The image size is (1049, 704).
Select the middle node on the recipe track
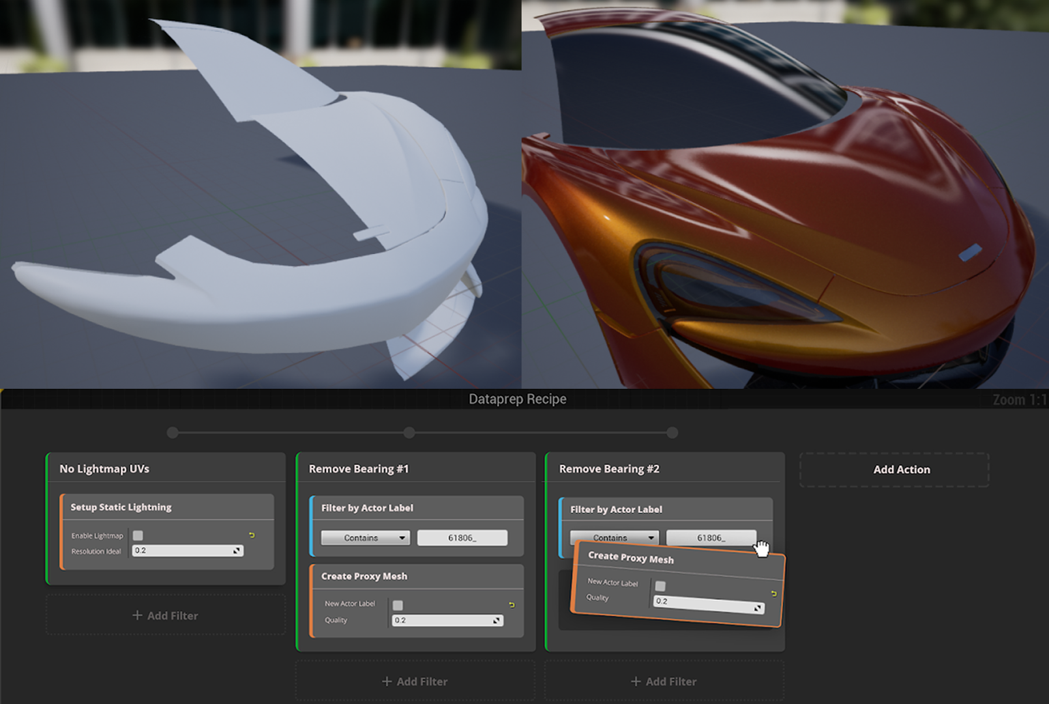click(409, 432)
